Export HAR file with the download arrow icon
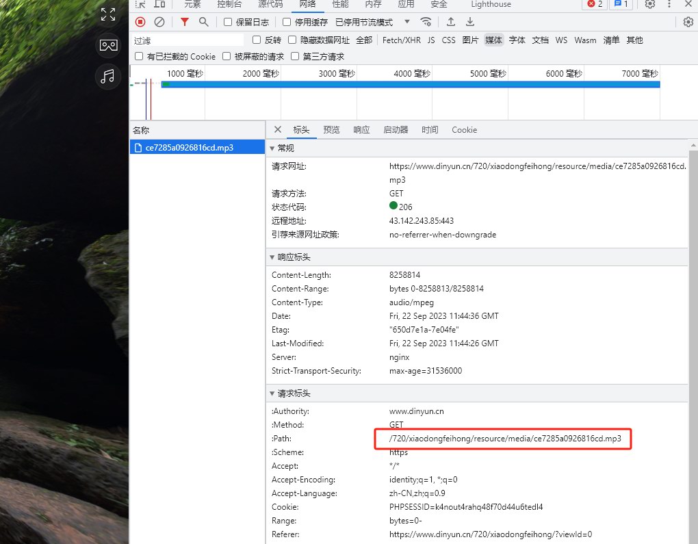This screenshot has width=698, height=544. tap(470, 21)
